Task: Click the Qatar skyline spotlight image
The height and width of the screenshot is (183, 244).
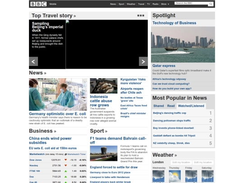Action: coord(183,44)
